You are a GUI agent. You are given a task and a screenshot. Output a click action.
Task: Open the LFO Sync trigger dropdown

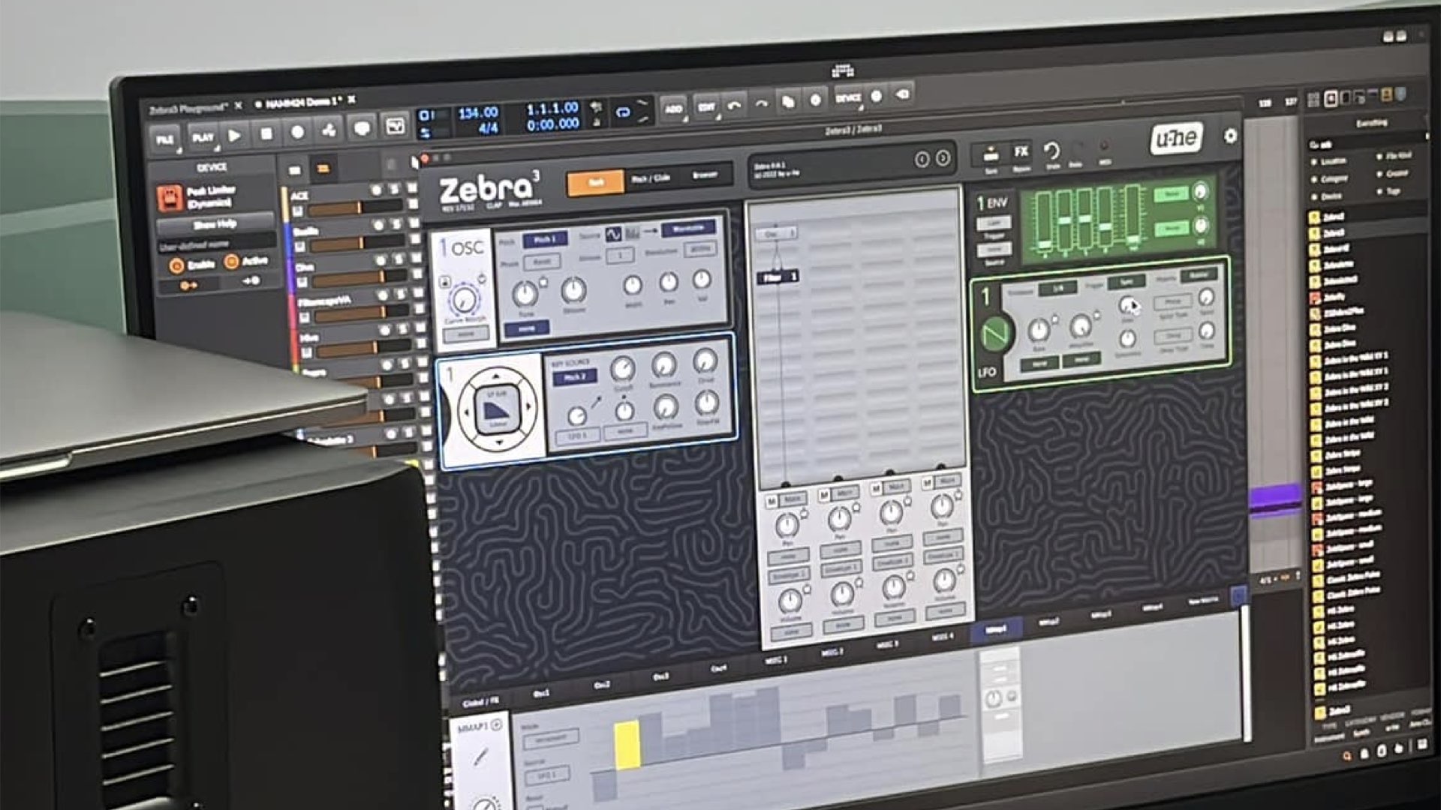[1126, 282]
